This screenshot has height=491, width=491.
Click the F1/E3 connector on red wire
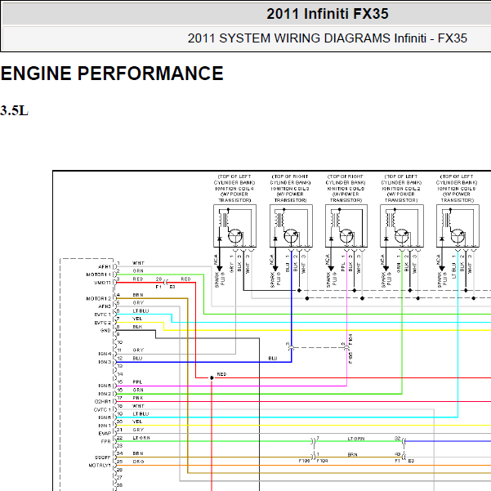tap(166, 283)
